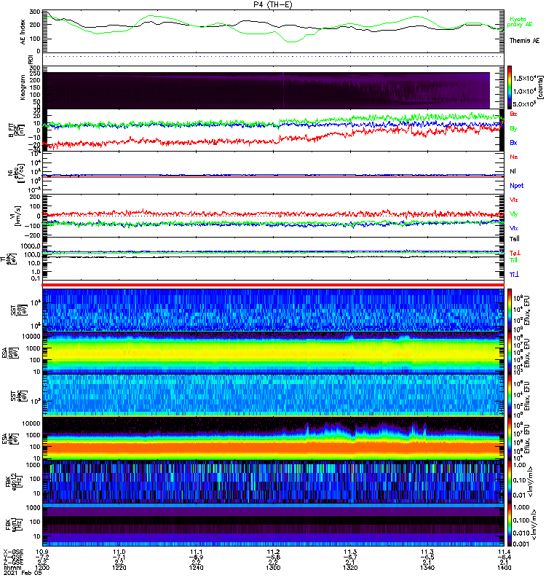Click the green By legend label
Image resolution: width=546 pixels, height=583 pixels.
[513, 129]
